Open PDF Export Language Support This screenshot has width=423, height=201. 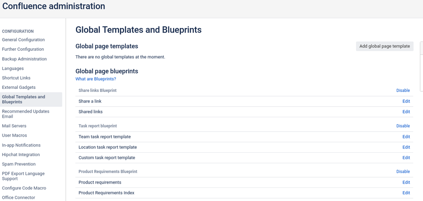[23, 176]
